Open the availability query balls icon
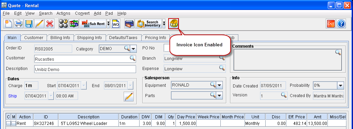The height and width of the screenshot is (129, 353). [63, 23]
